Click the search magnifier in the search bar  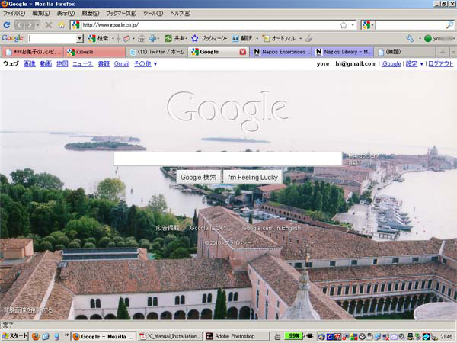coord(449,25)
